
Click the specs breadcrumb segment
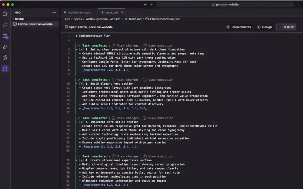click(x=78, y=19)
